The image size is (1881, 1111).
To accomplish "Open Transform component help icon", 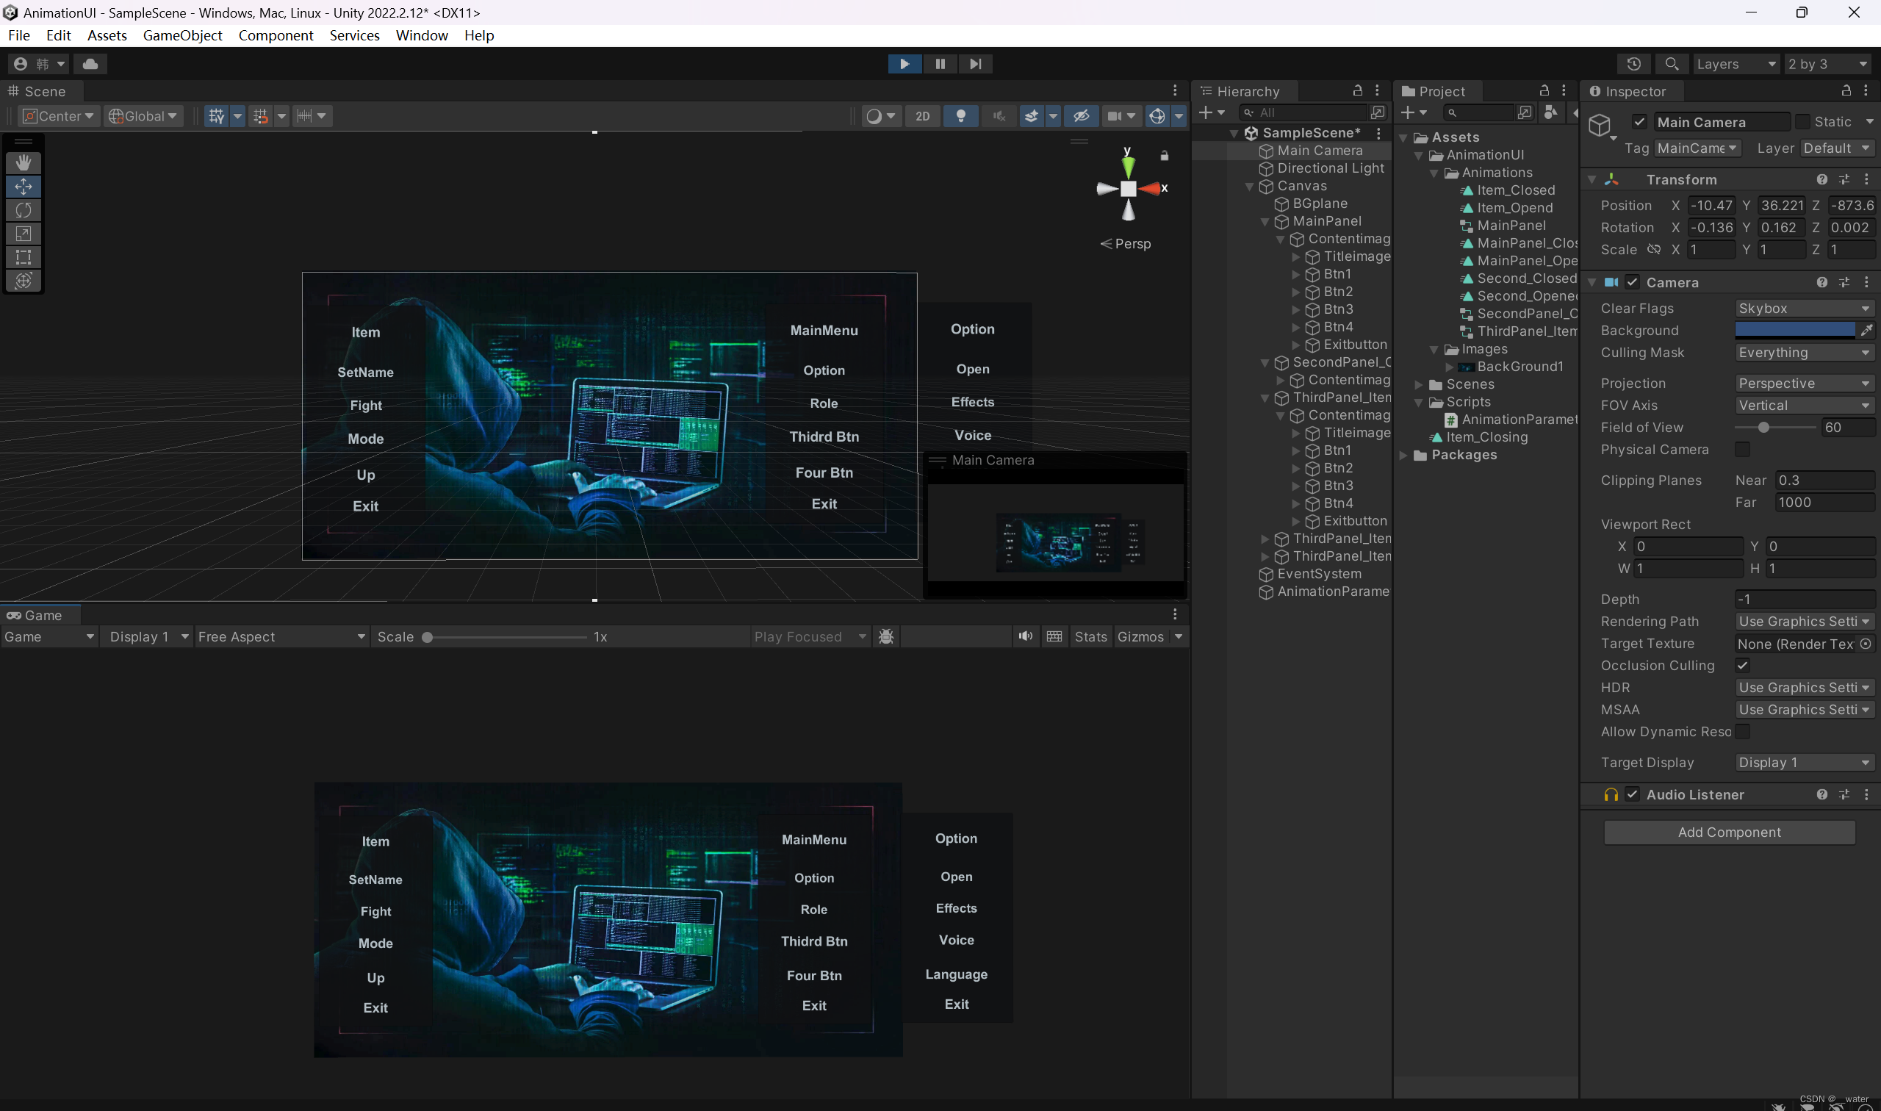I will click(x=1822, y=180).
